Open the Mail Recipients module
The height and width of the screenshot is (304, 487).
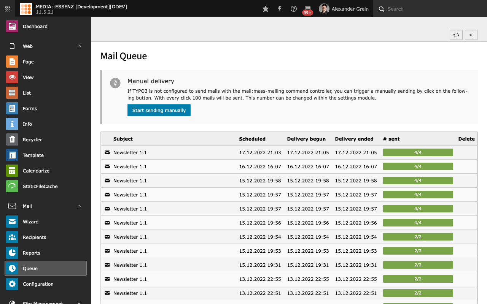46,237
